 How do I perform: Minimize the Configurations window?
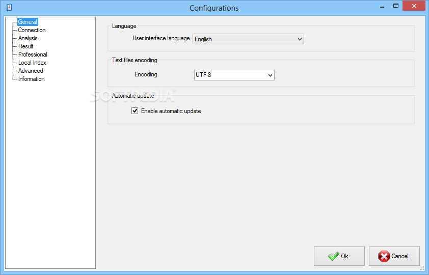point(382,6)
